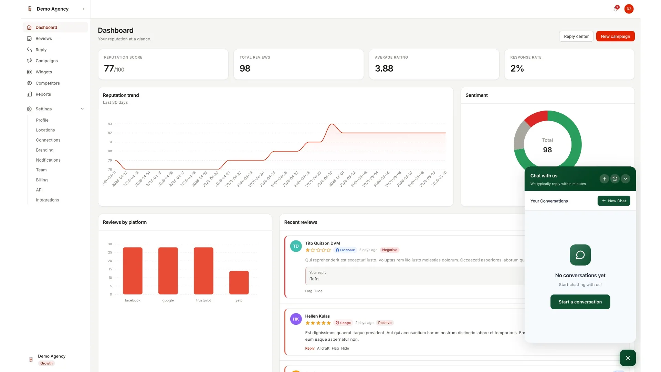The width and height of the screenshot is (661, 372).
Task: Go to Dashboard in sidebar
Action: (55, 28)
